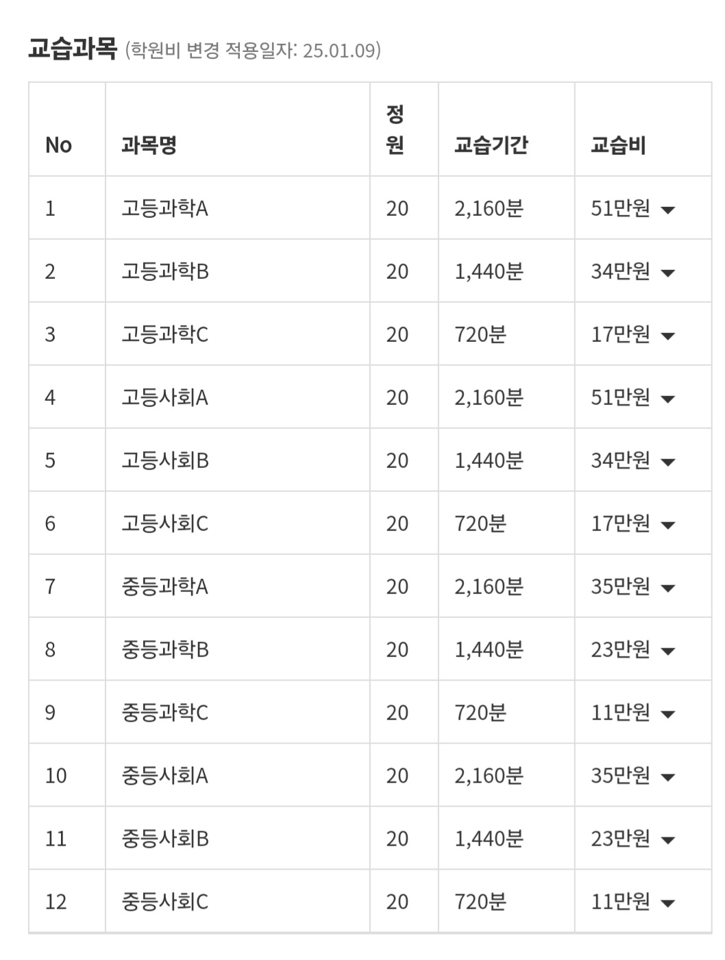Open the 23만원 fee dropdown for 중등사회B
Screen dimensions: 725x960
coord(667,840)
